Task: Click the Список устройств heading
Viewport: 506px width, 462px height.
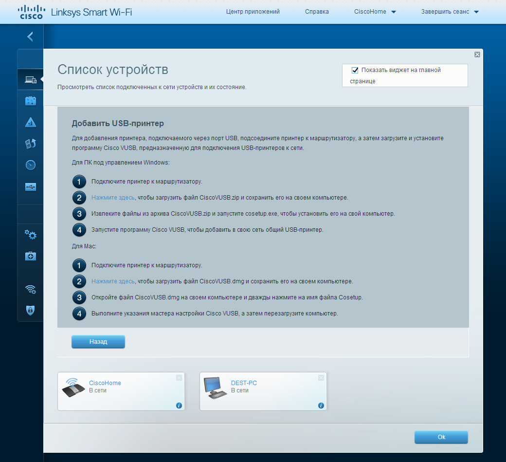Action: 112,70
